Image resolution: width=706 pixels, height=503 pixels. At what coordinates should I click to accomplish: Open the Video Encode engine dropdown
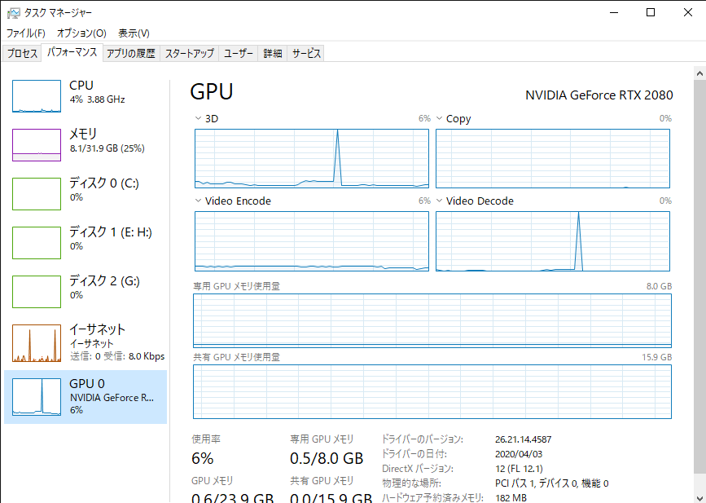point(198,201)
